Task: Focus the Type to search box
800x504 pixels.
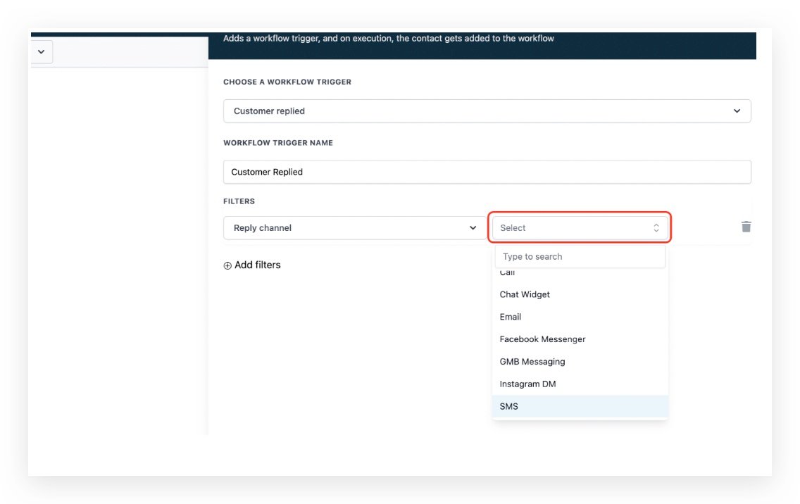Action: pyautogui.click(x=579, y=257)
